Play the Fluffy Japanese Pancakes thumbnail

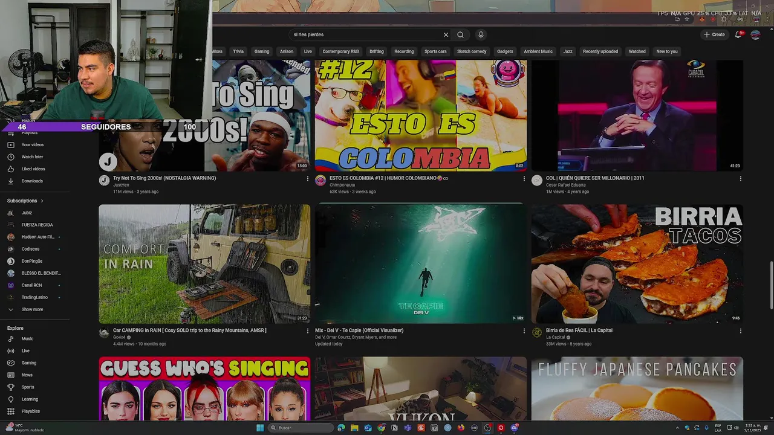(637, 388)
